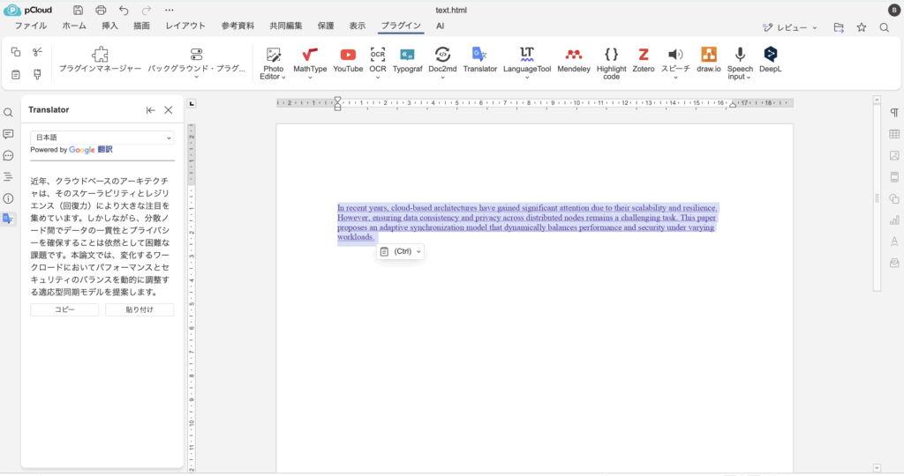Viewport: 904px width, 476px height.
Task: Open the DeepL translation plugin
Action: point(770,56)
